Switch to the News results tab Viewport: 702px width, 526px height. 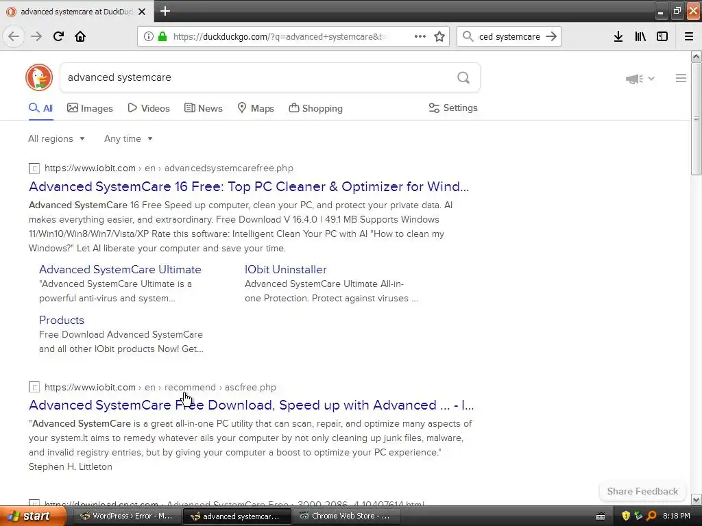[x=203, y=108]
